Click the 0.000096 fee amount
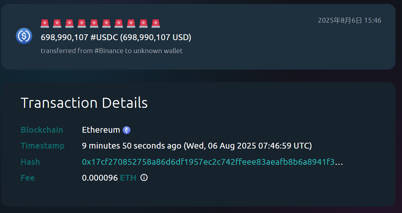The image size is (402, 213). point(100,178)
